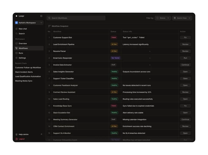Click Fix for Knowledge Base Sync
This screenshot has height=155, width=208.
click(x=185, y=106)
